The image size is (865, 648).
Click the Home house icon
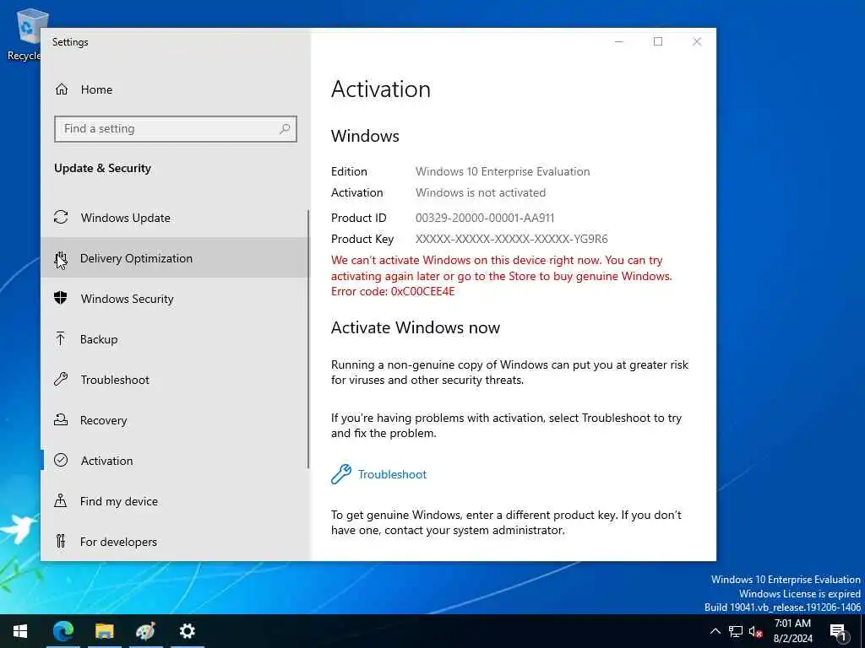61,89
